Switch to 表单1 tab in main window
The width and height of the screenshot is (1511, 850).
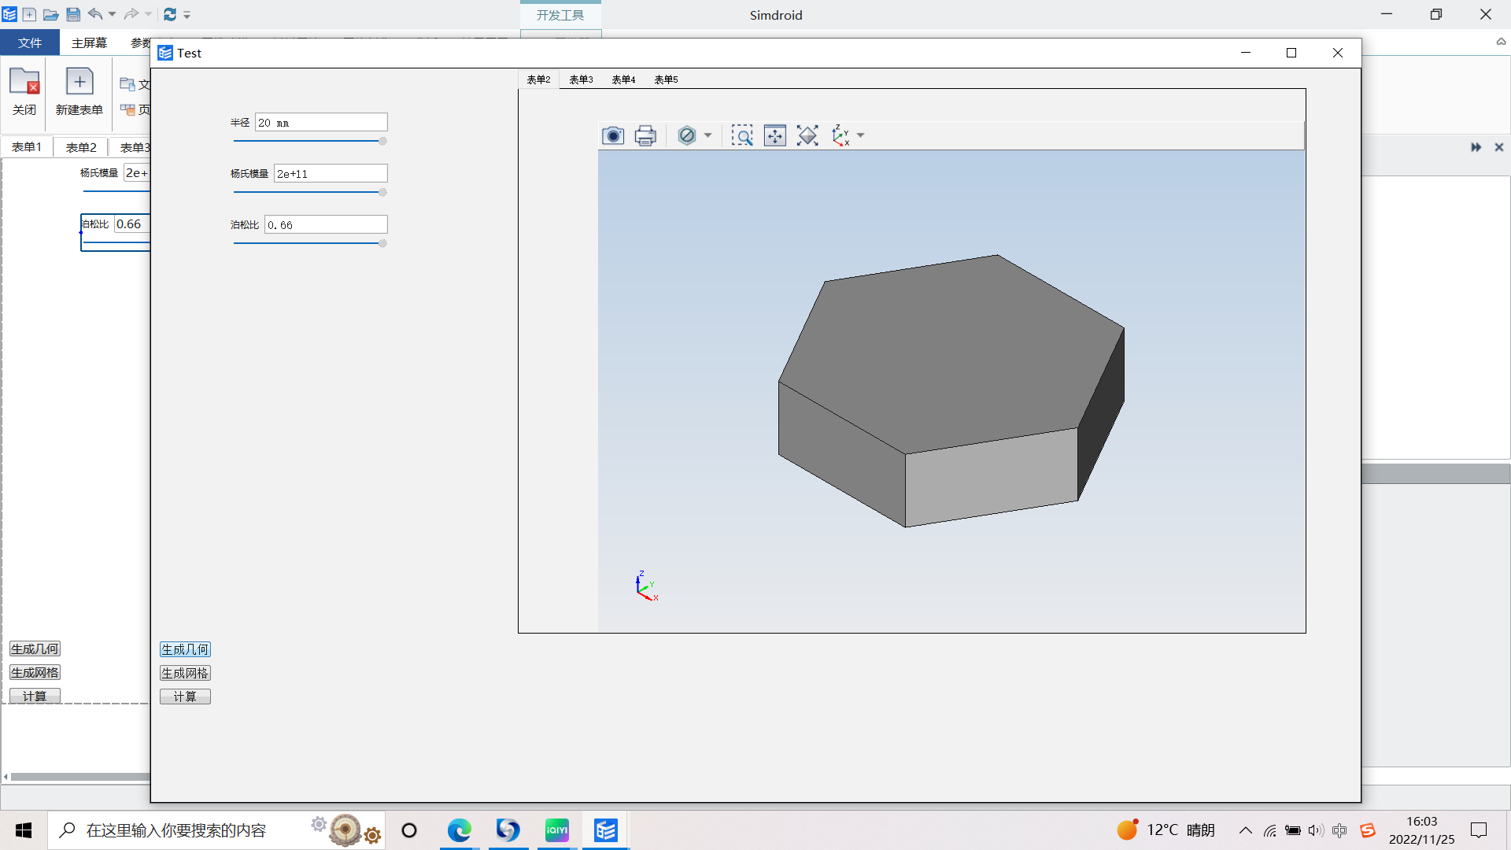27,147
